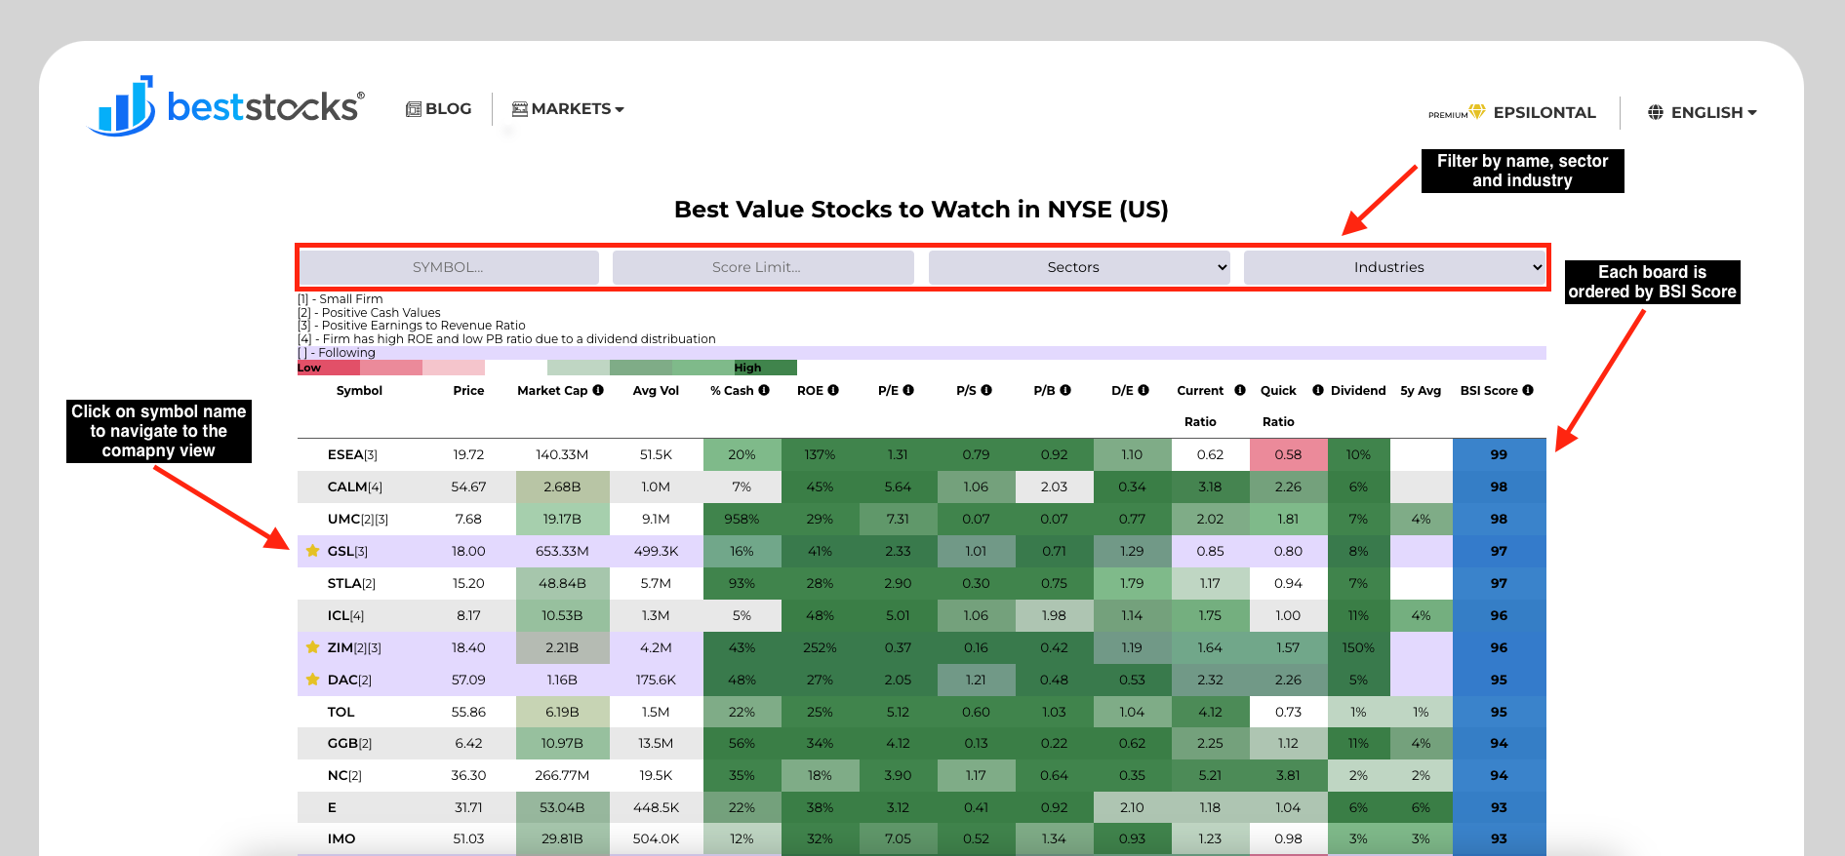
Task: Click DAC's price 57.09 cell
Action: click(x=469, y=680)
